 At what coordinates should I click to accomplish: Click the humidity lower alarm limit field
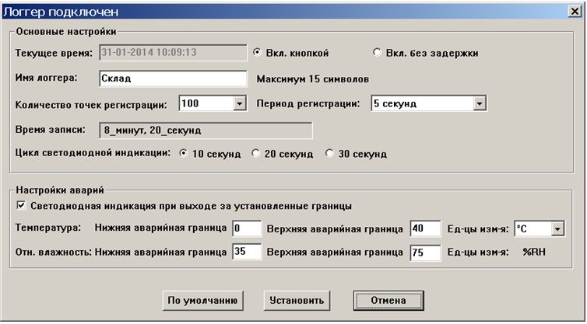246,253
